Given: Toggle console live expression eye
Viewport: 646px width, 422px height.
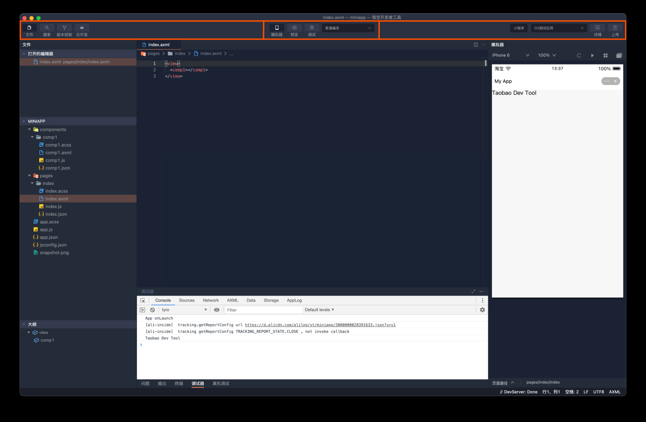Looking at the screenshot, I should coord(217,310).
